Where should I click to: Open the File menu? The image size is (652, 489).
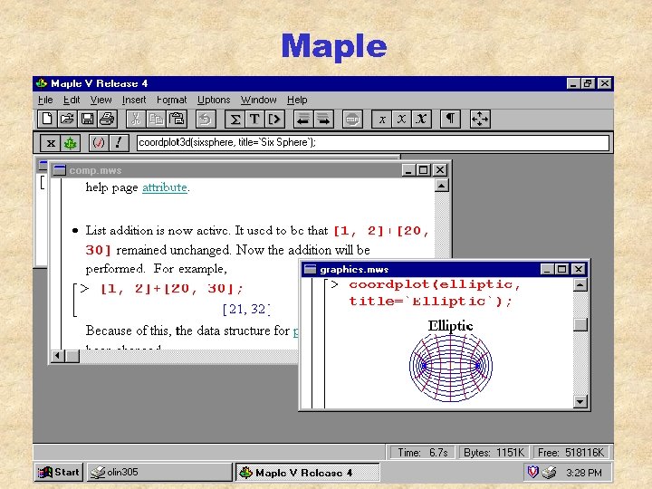click(x=45, y=100)
